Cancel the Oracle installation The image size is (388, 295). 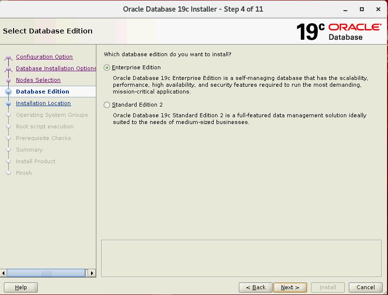(366, 287)
